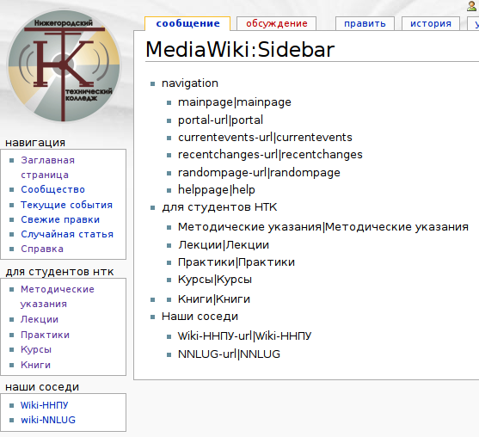This screenshot has width=479, height=437.
Task: Visit Wiki-ННПУ neighbor link
Action: pos(45,405)
